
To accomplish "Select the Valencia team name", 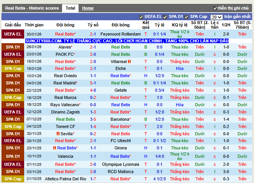I will coord(65,156).
